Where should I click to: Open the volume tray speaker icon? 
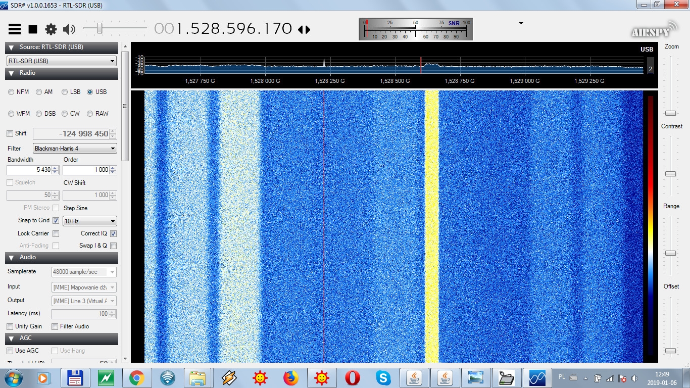click(634, 378)
